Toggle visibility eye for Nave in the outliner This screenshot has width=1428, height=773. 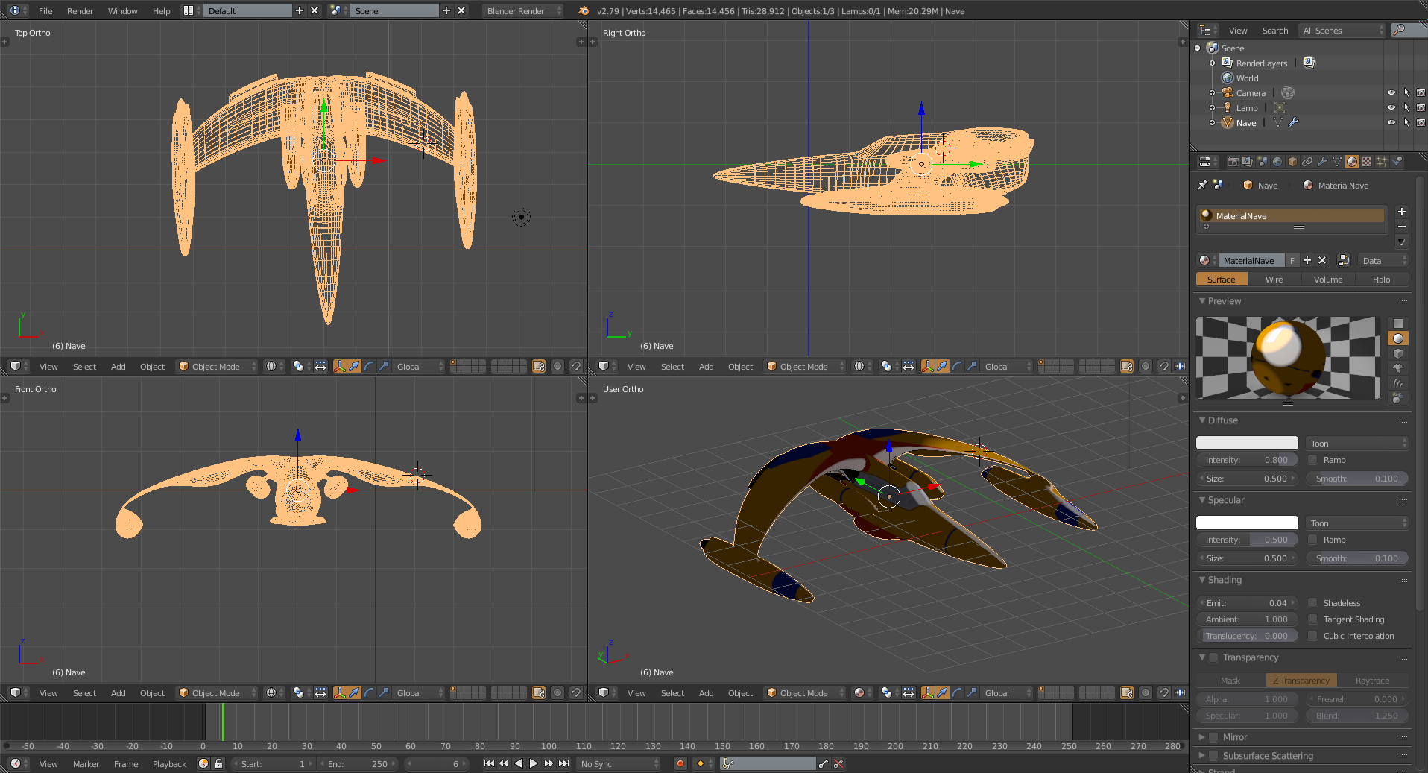point(1391,123)
